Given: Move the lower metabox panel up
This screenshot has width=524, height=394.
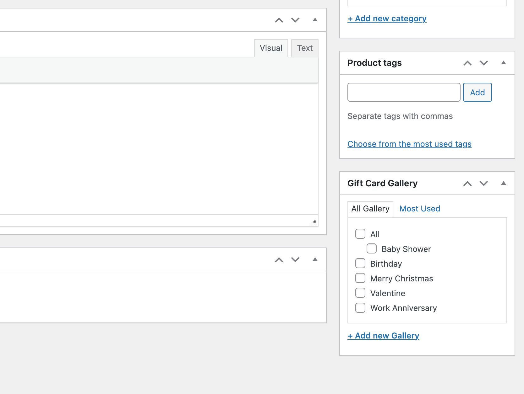Looking at the screenshot, I should click(279, 259).
